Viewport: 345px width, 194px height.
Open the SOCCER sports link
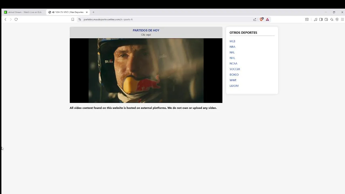pyautogui.click(x=235, y=69)
